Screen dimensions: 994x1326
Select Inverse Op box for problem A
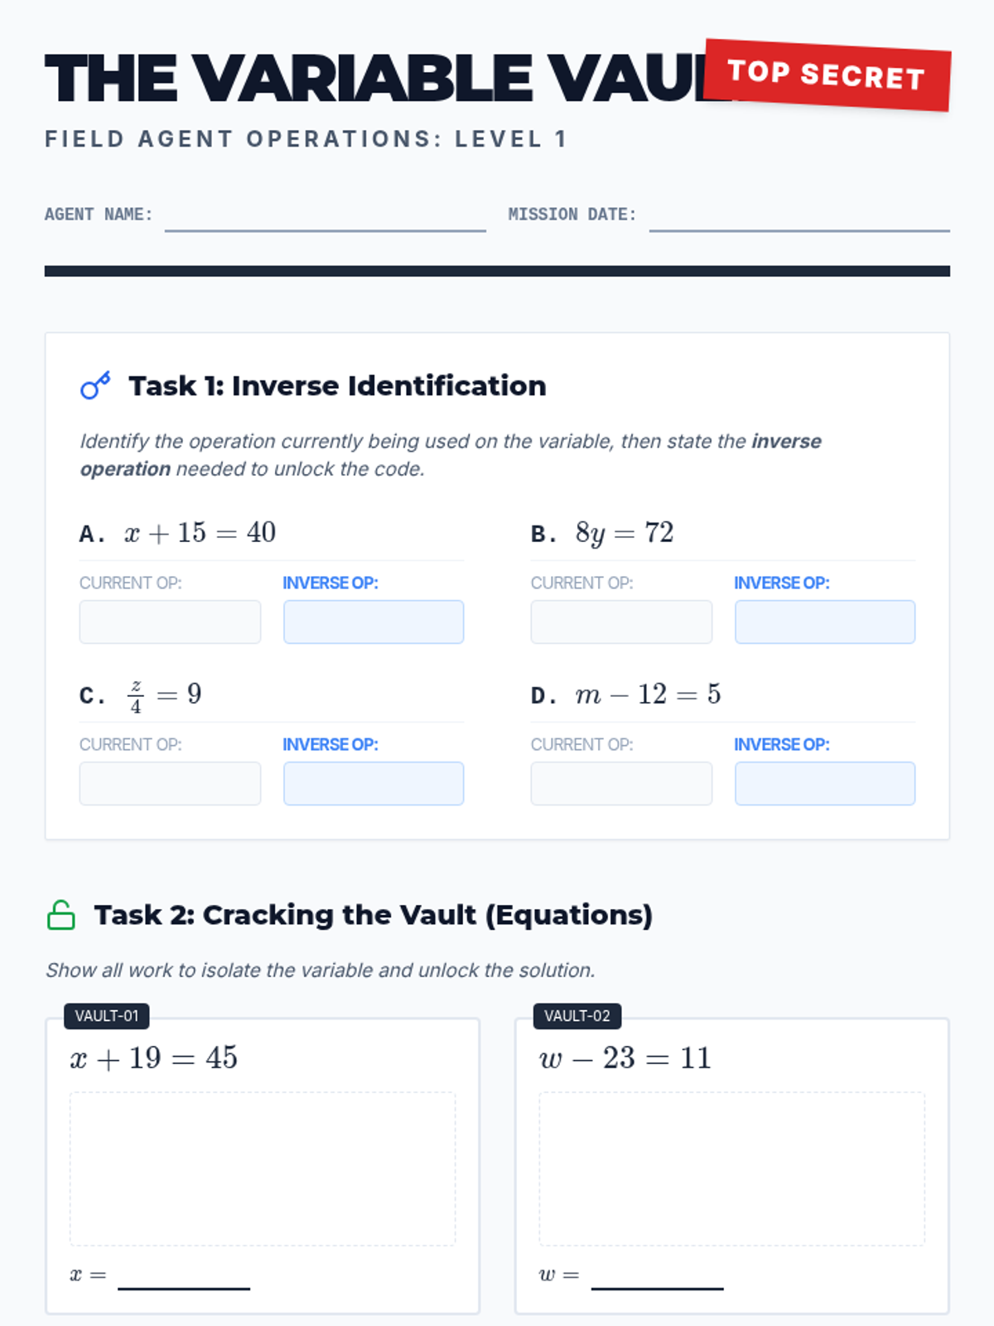pyautogui.click(x=374, y=622)
